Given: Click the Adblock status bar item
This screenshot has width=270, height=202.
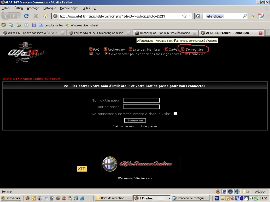Looking at the screenshot, I should (x=260, y=191).
